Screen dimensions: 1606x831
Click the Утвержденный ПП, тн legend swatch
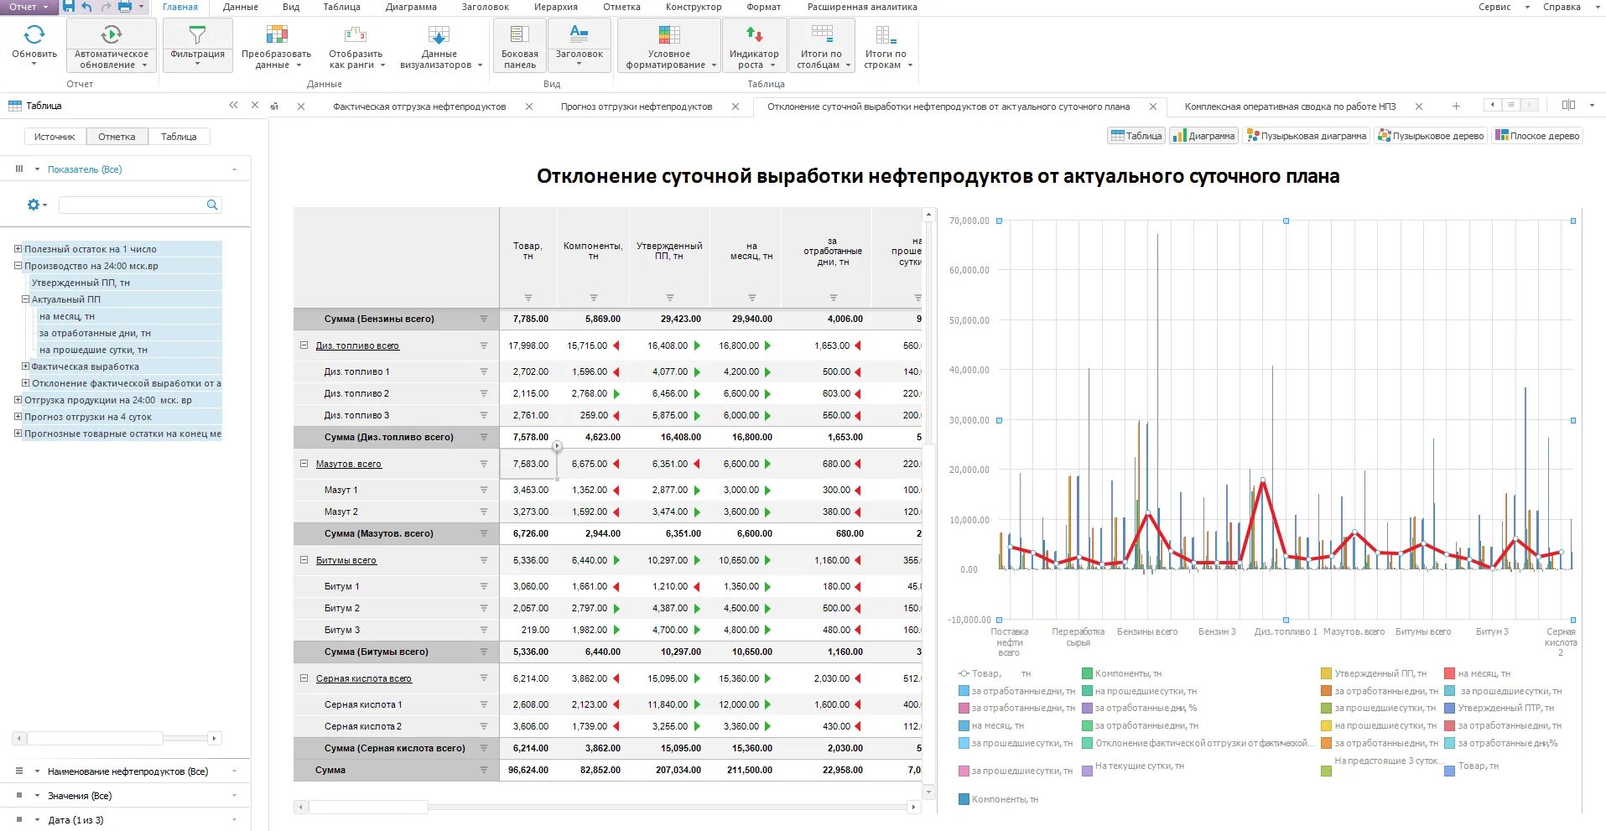tap(1326, 673)
